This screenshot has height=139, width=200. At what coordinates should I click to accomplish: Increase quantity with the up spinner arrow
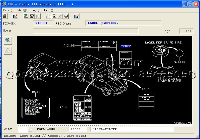tap(30, 128)
